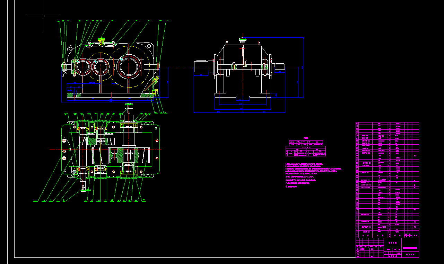Click the leftmost shaft circle in front view
This screenshot has width=444, height=264.
[83, 66]
